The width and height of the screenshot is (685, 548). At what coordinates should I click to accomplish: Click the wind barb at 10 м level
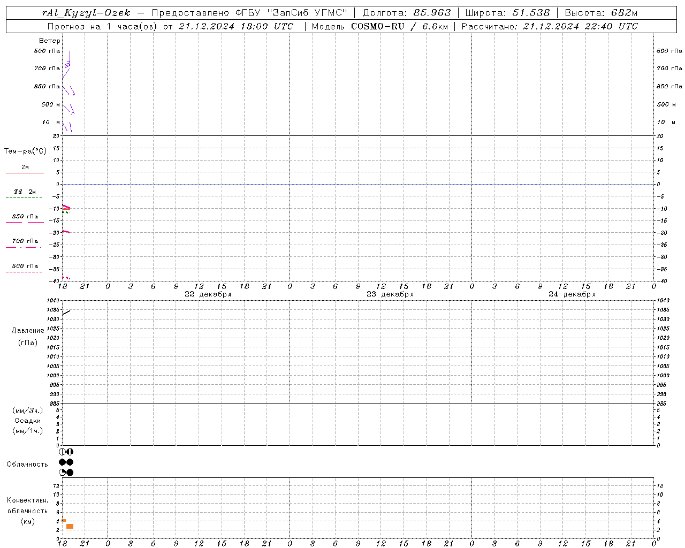coord(67,127)
